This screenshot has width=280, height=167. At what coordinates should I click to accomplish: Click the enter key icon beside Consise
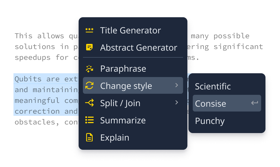(x=254, y=103)
